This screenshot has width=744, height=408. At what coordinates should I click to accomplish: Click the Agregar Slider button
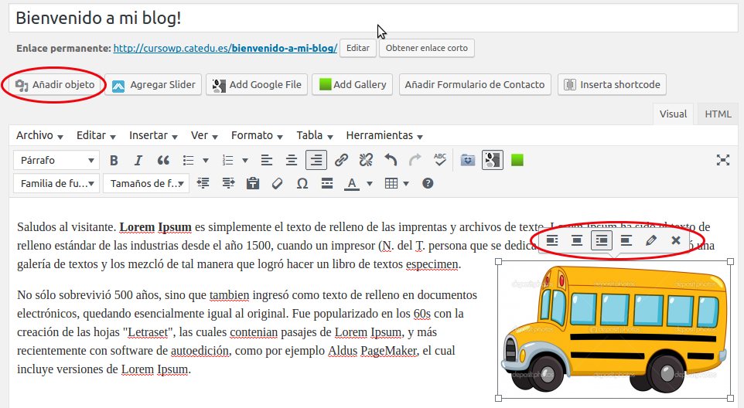click(x=153, y=85)
